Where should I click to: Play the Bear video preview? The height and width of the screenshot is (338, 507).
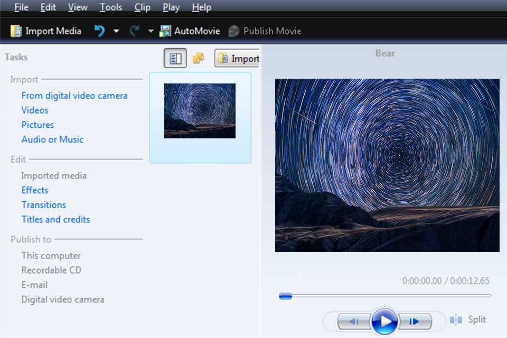[x=386, y=320]
